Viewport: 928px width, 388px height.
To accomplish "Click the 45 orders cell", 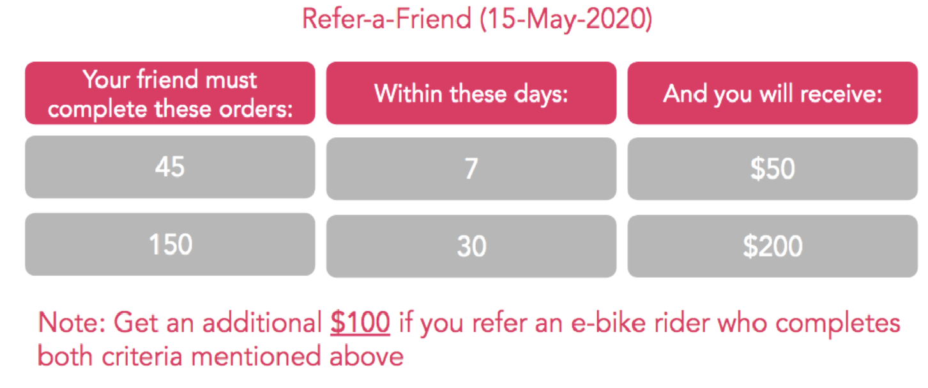I will point(170,167).
